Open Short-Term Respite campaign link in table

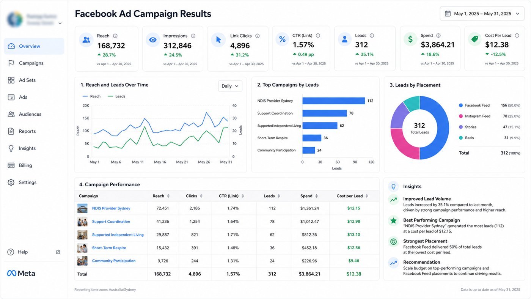tap(109, 248)
